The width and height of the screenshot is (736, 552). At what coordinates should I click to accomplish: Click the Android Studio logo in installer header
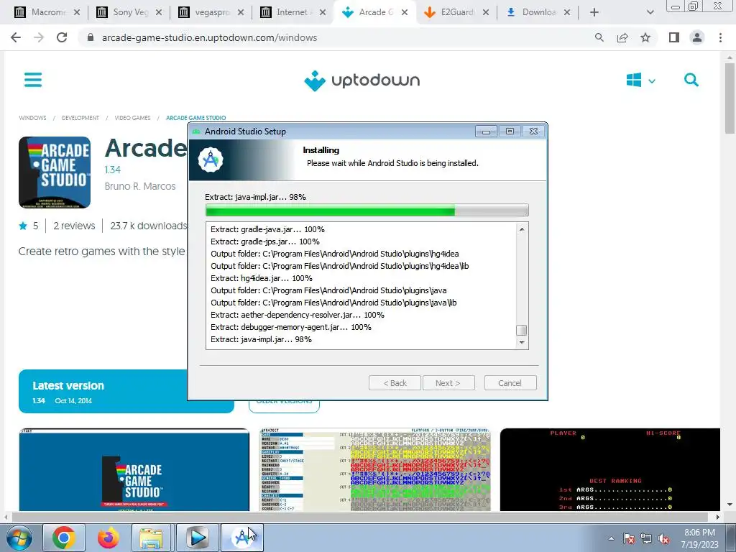tap(211, 160)
